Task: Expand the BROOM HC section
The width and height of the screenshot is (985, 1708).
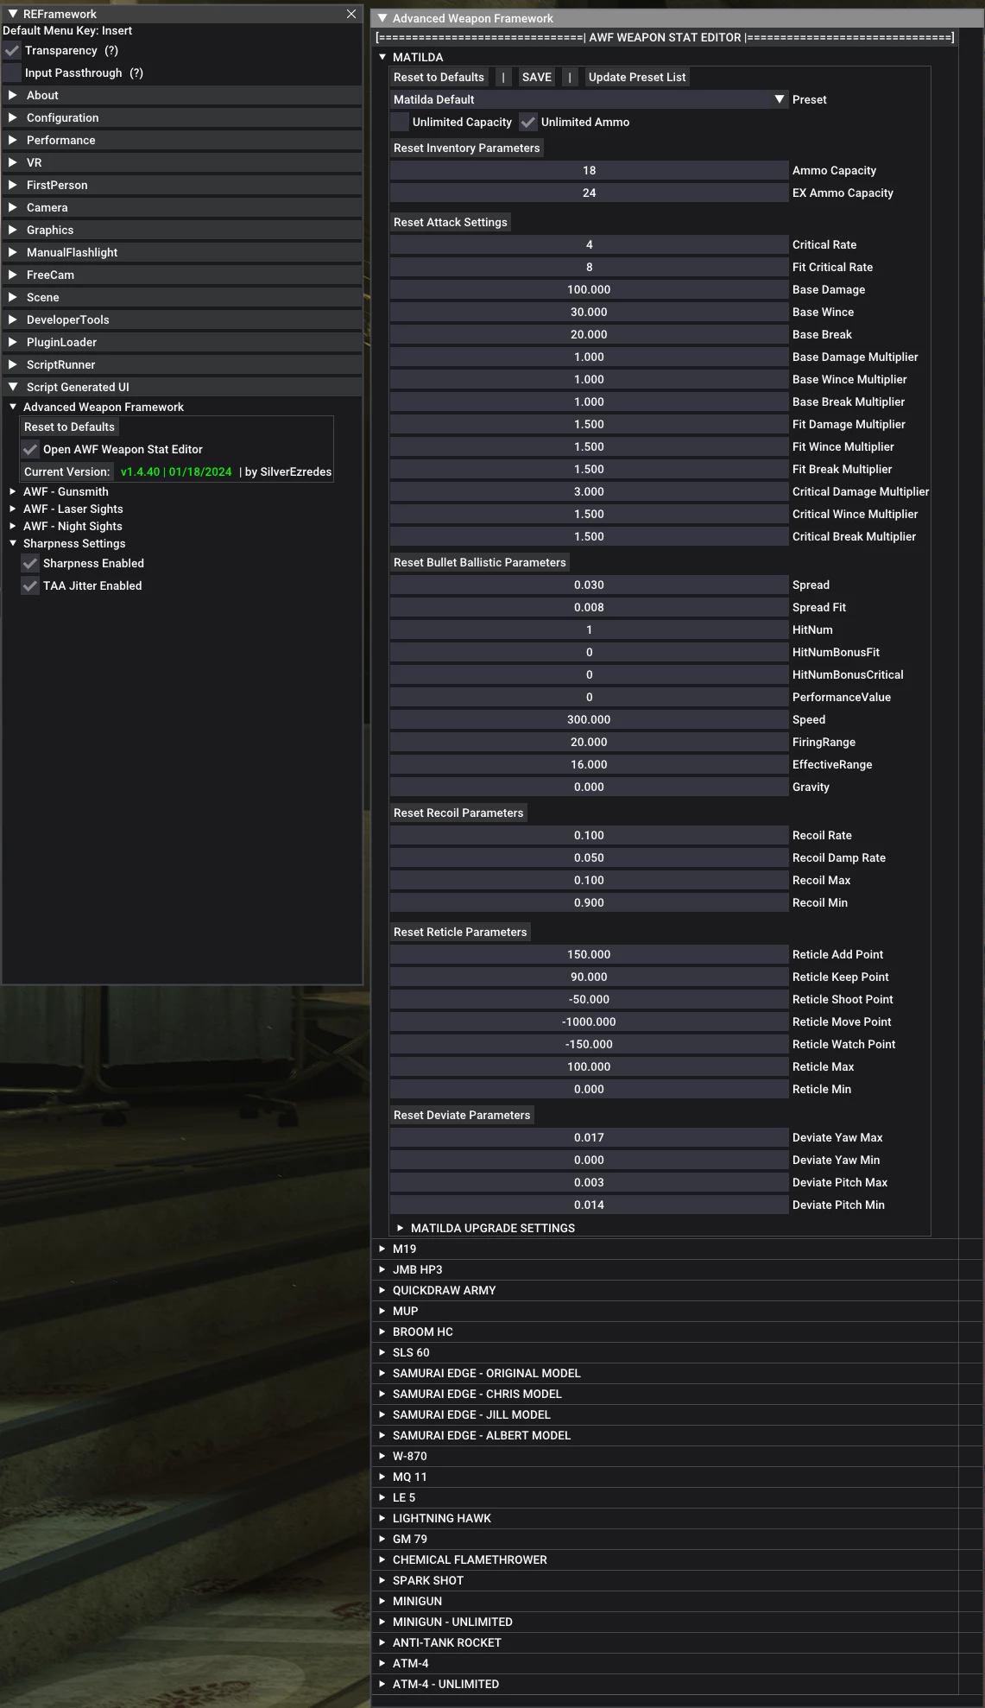Action: pos(382,1332)
